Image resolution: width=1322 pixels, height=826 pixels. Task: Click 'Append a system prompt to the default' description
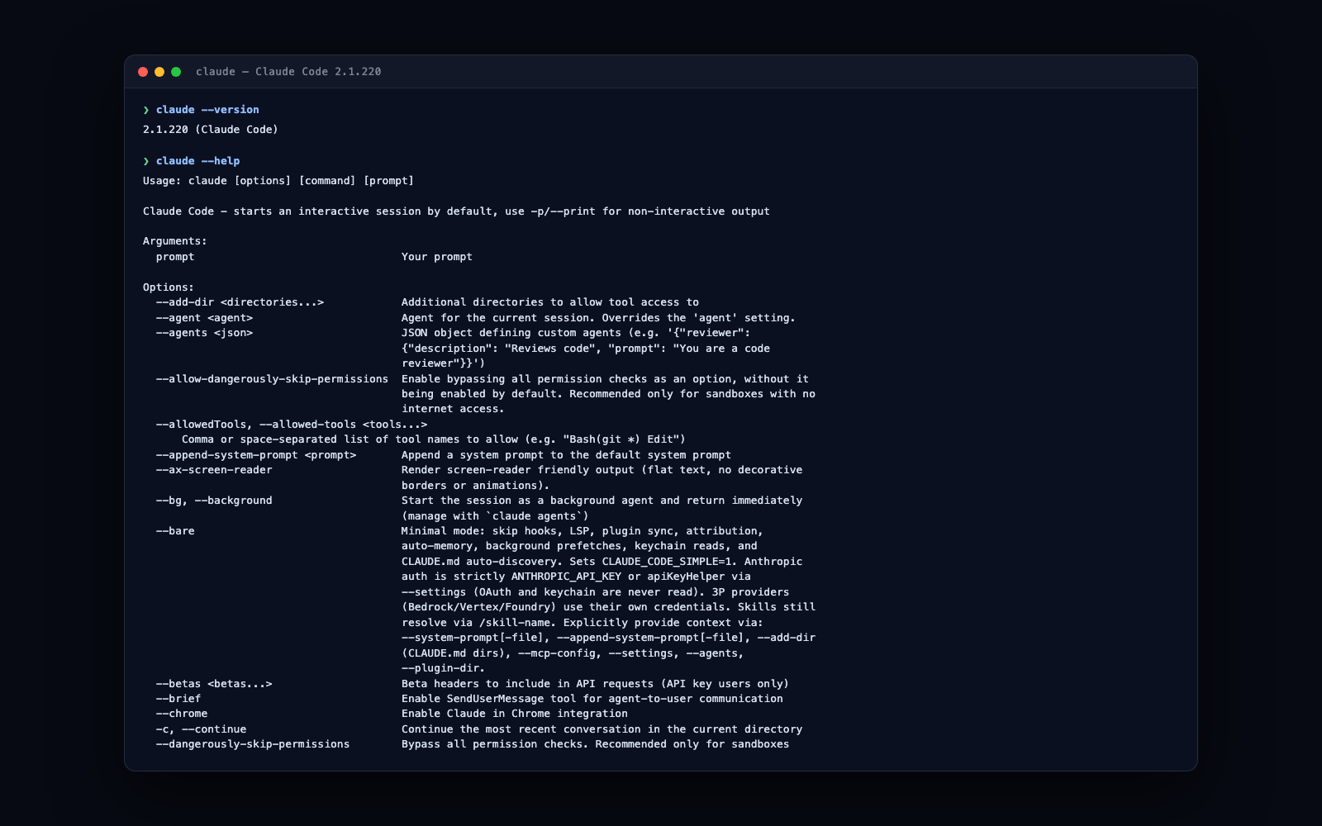pos(566,455)
